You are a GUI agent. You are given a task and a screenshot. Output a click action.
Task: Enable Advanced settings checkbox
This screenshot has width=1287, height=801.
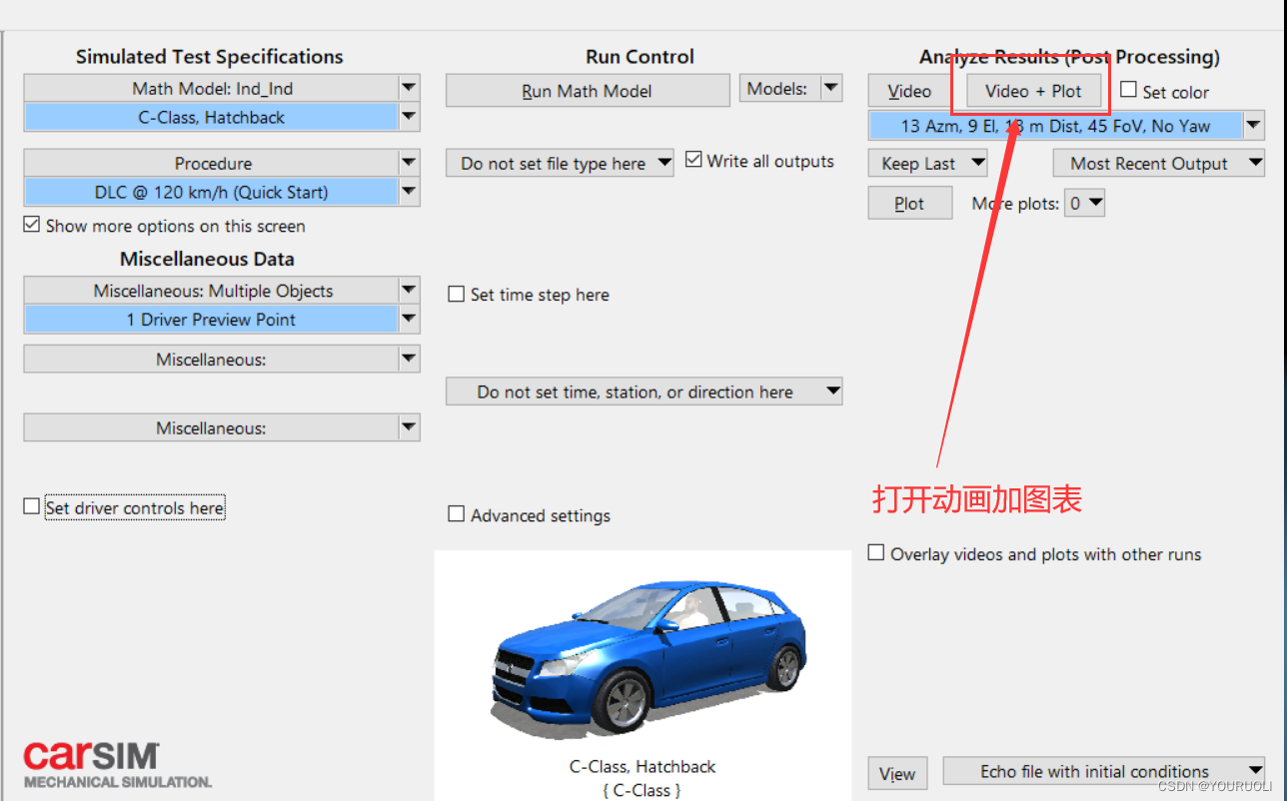pyautogui.click(x=457, y=514)
